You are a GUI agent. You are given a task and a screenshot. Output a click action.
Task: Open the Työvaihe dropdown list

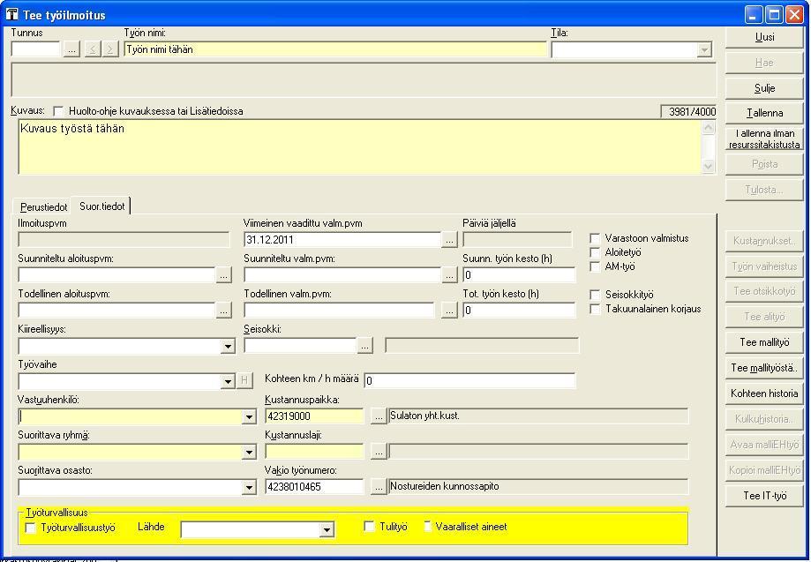tap(228, 381)
